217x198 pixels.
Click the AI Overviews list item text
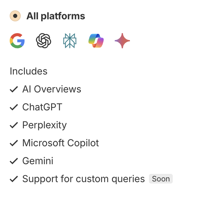[x=52, y=89]
